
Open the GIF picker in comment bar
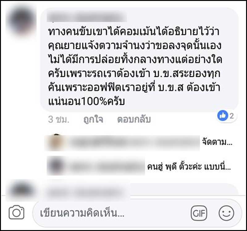[x=199, y=213]
